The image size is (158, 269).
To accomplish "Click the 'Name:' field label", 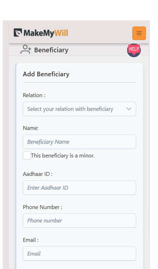I will point(31,128).
